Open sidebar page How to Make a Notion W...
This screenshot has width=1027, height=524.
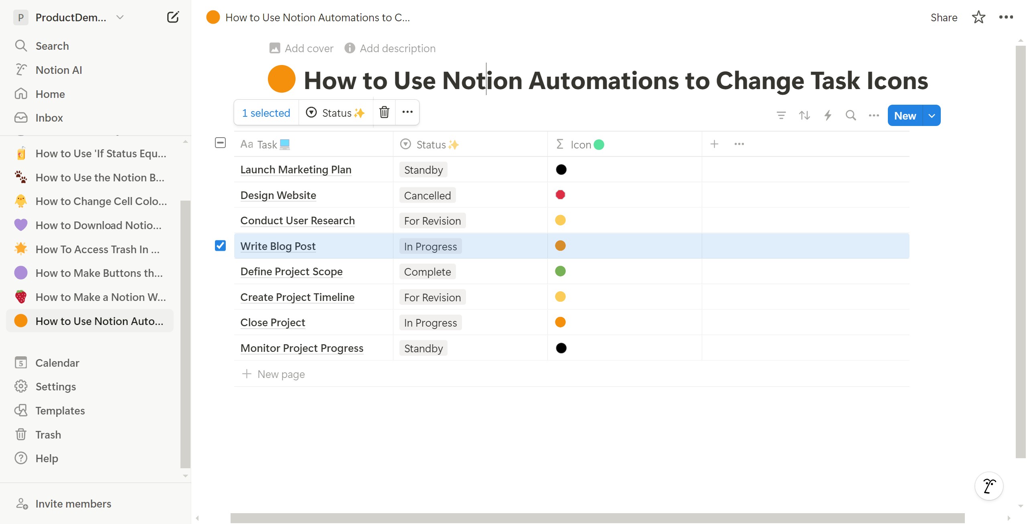click(x=90, y=297)
